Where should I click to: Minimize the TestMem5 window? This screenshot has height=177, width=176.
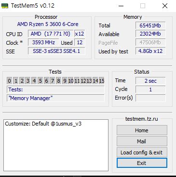(121, 6)
